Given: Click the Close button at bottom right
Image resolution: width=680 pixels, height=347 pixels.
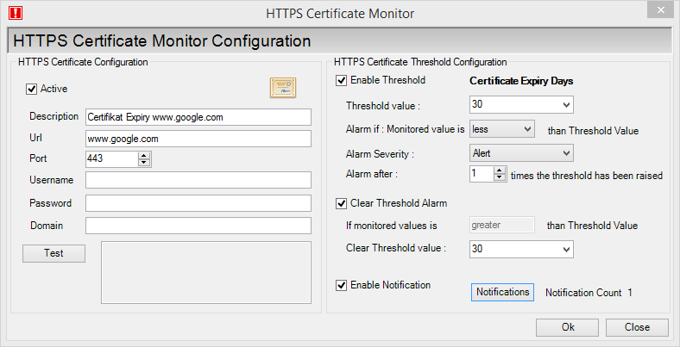Looking at the screenshot, I should click(637, 327).
